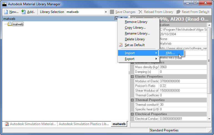Click the matweb folder icon in tree
This screenshot has height=135, width=214.
click(x=10, y=24)
